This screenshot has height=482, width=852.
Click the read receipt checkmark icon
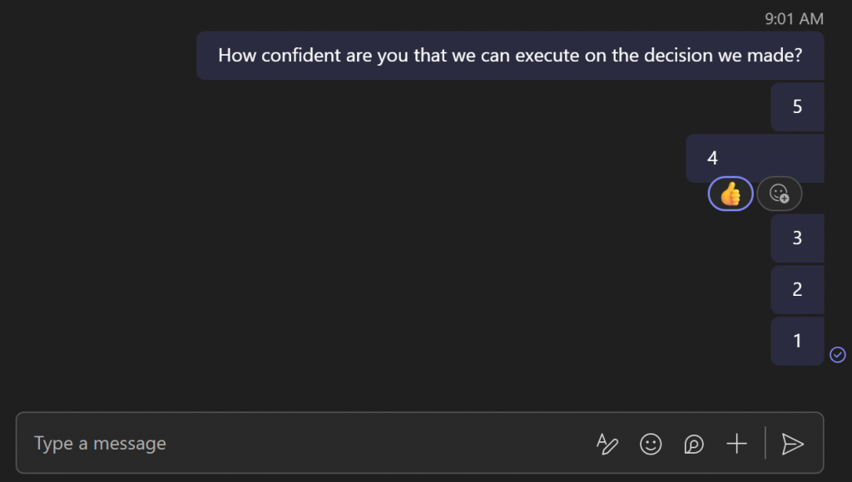point(838,355)
